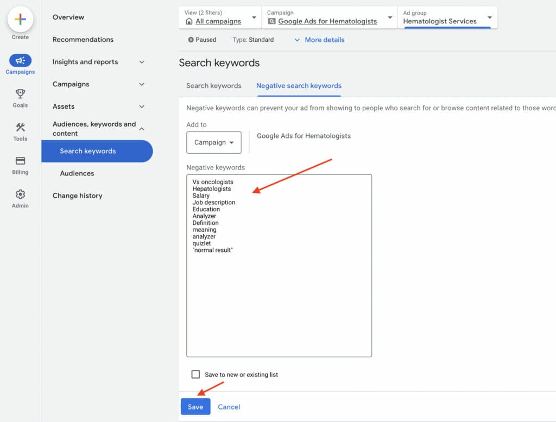The width and height of the screenshot is (556, 422).
Task: Expand the Ad group Hematologist Services dropdown
Action: (490, 17)
